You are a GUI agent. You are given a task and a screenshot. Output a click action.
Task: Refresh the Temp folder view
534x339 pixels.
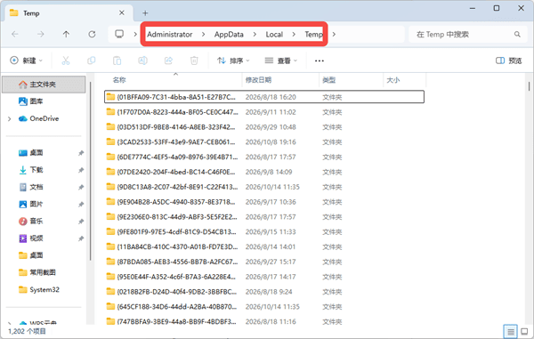[x=92, y=34]
